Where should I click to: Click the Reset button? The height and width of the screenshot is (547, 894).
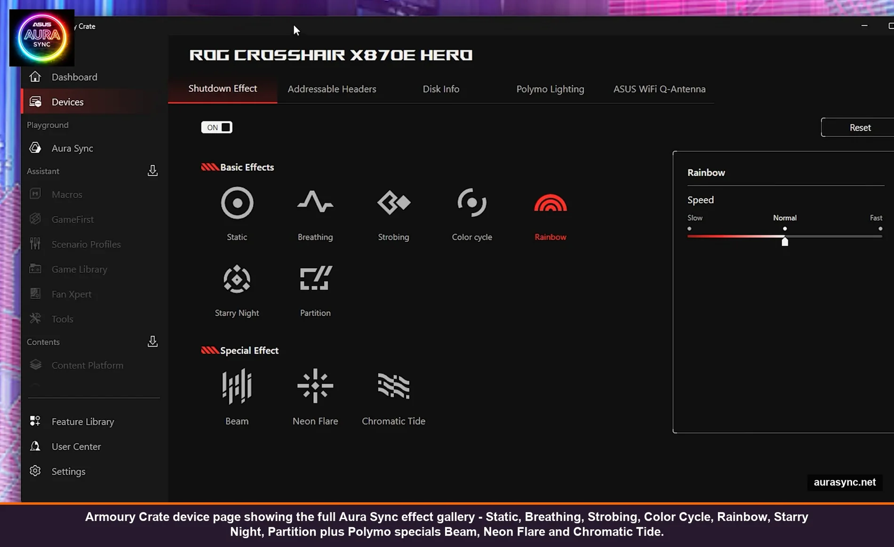point(859,127)
